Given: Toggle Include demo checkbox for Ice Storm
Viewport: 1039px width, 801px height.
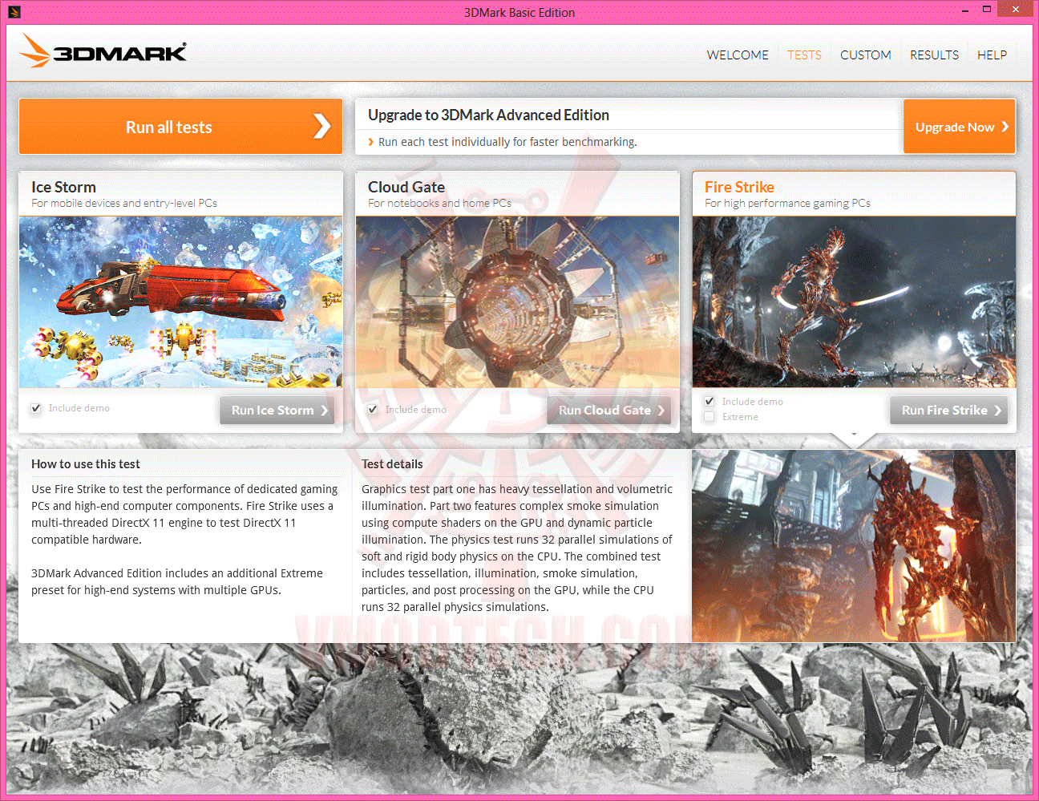Looking at the screenshot, I should [x=36, y=409].
